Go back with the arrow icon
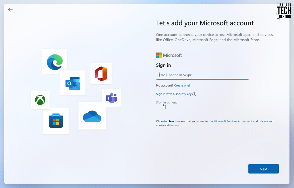294x188 pixels. [11, 10]
